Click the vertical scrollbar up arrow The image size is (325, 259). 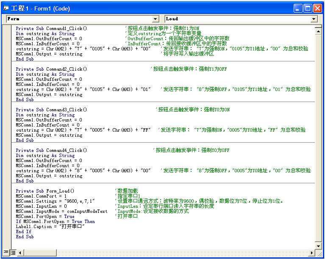coord(319,28)
